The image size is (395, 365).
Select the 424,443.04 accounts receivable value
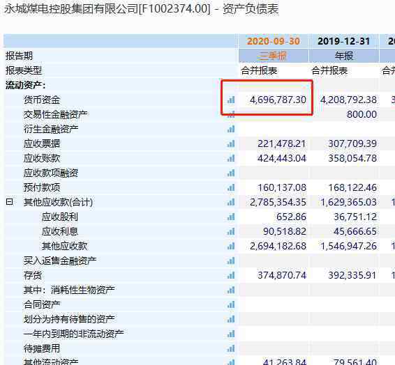(282, 158)
